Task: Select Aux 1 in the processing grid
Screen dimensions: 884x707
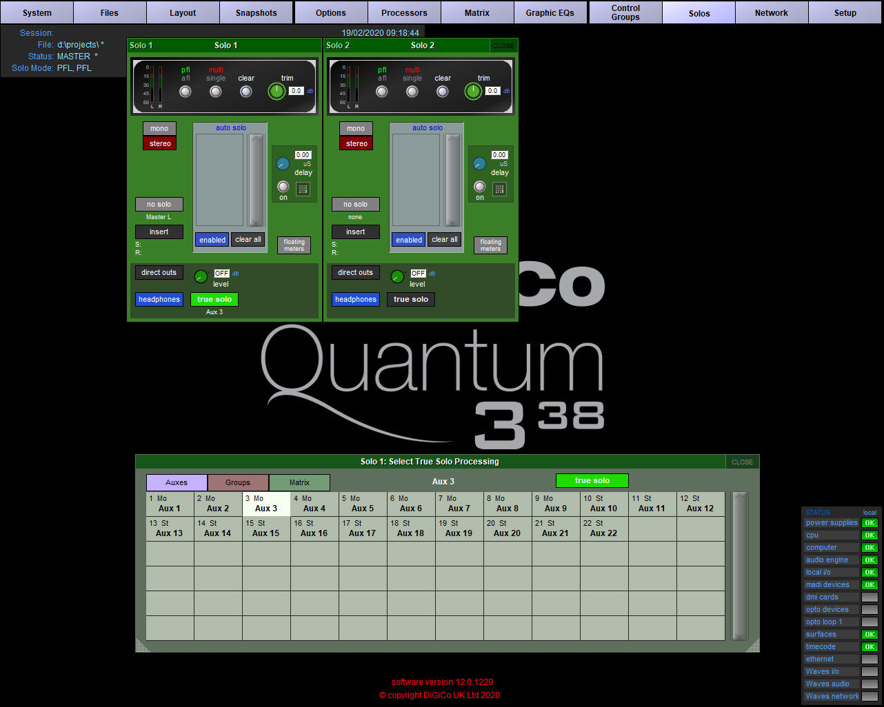Action: [170, 504]
